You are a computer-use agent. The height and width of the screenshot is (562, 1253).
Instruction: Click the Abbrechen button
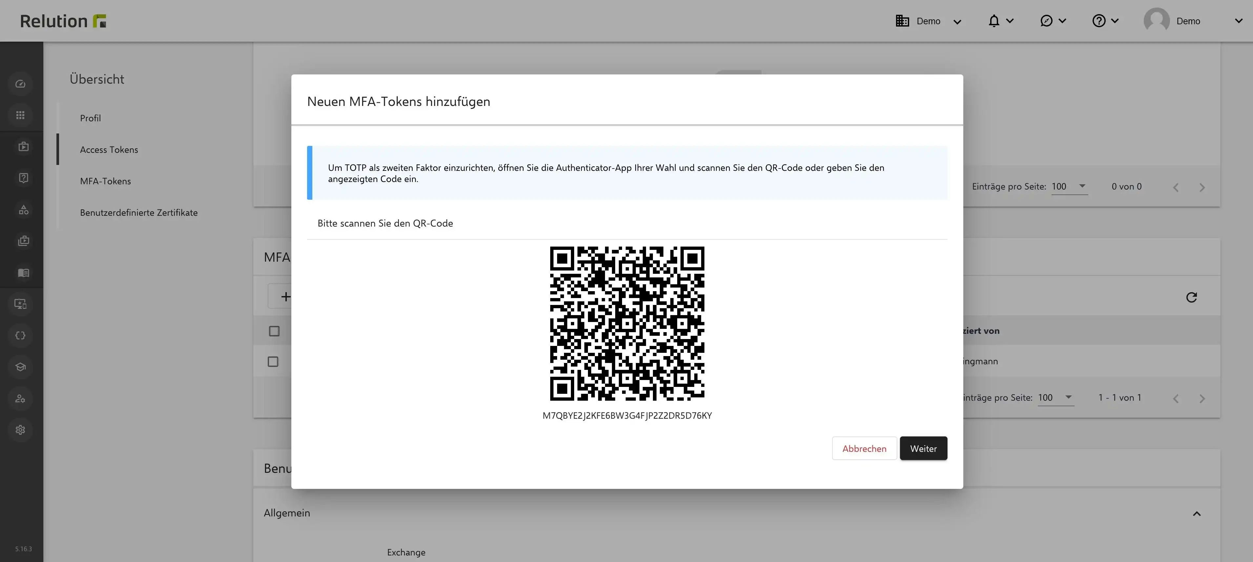(x=864, y=448)
